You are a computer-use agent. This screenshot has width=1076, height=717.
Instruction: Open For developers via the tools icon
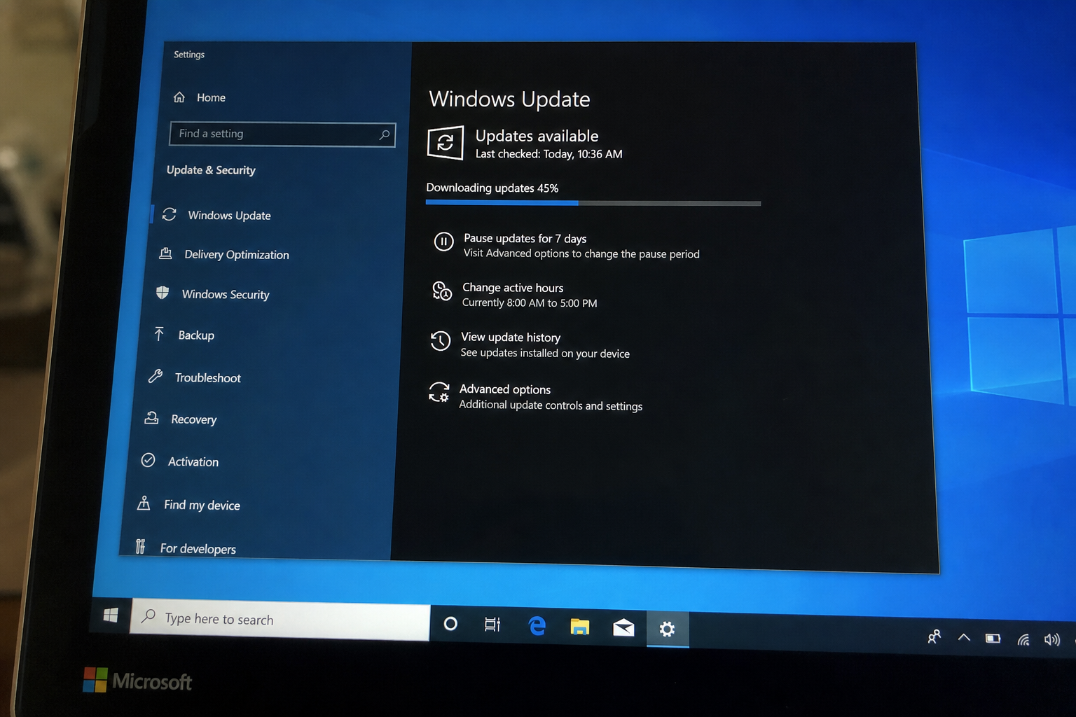point(140,546)
